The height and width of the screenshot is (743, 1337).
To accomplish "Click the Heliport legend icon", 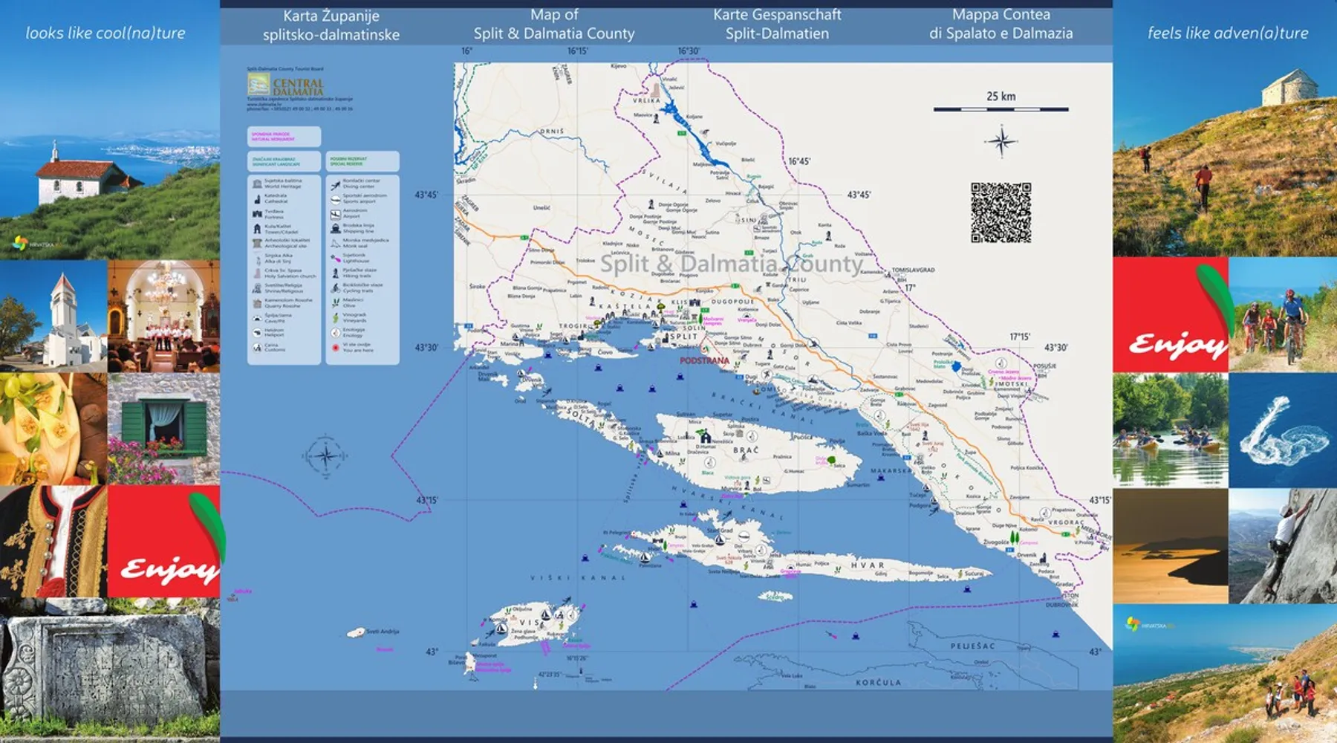I will [x=257, y=332].
